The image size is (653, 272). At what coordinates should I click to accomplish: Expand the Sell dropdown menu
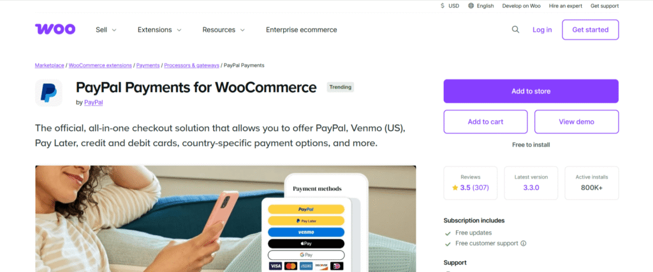[x=106, y=30]
